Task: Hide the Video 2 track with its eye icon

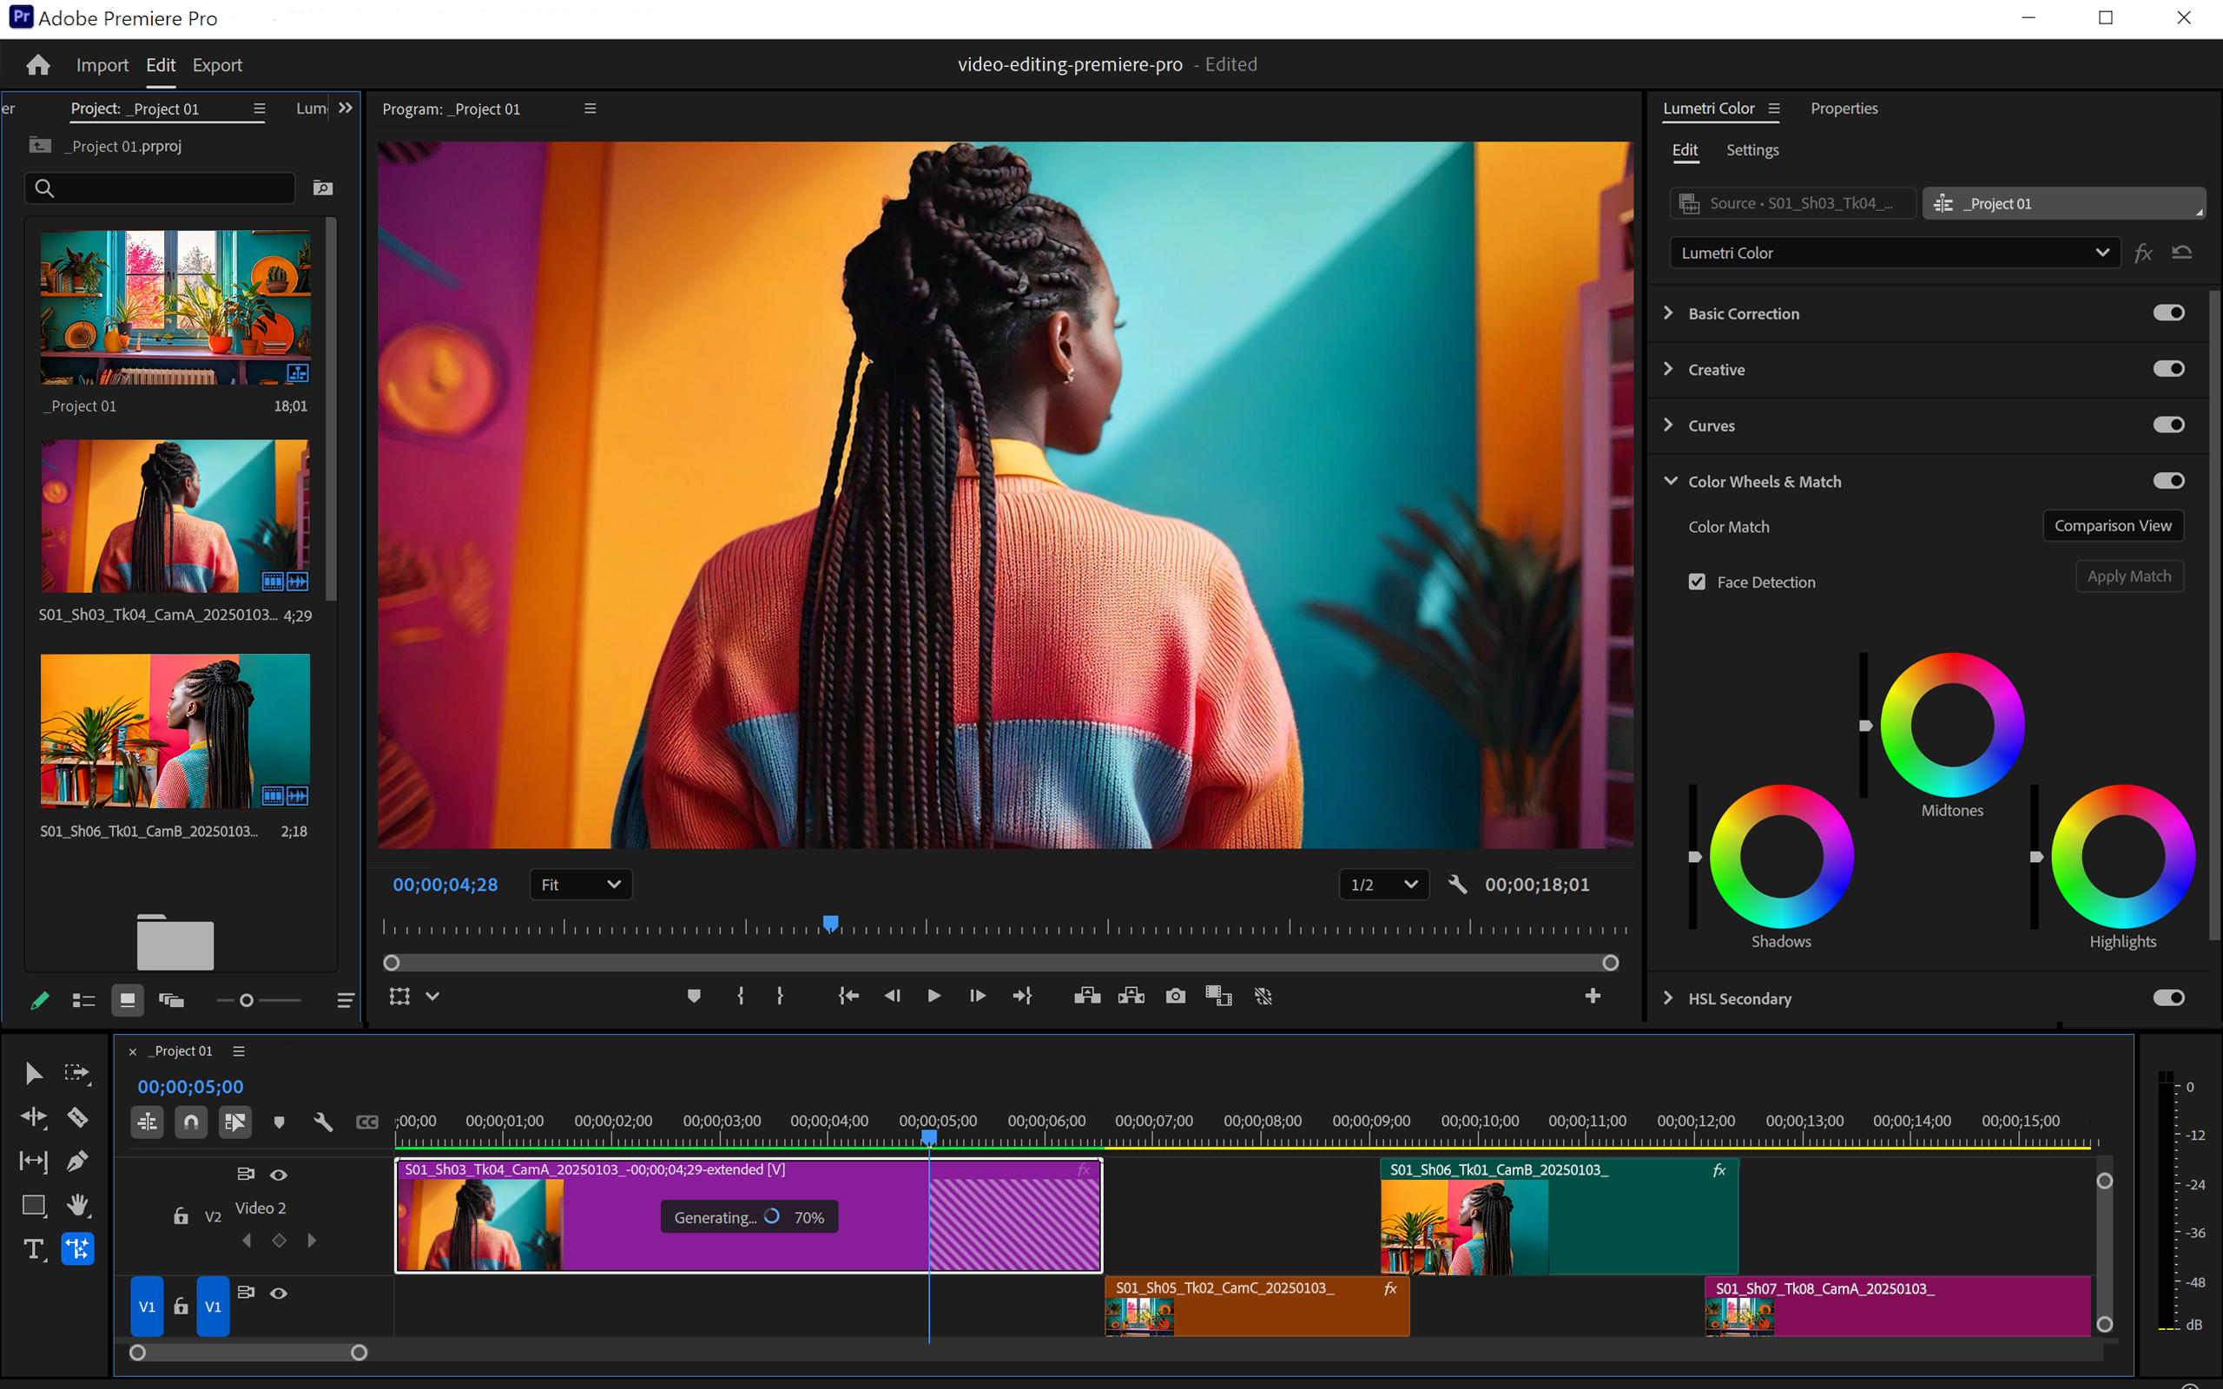Action: 280,1175
